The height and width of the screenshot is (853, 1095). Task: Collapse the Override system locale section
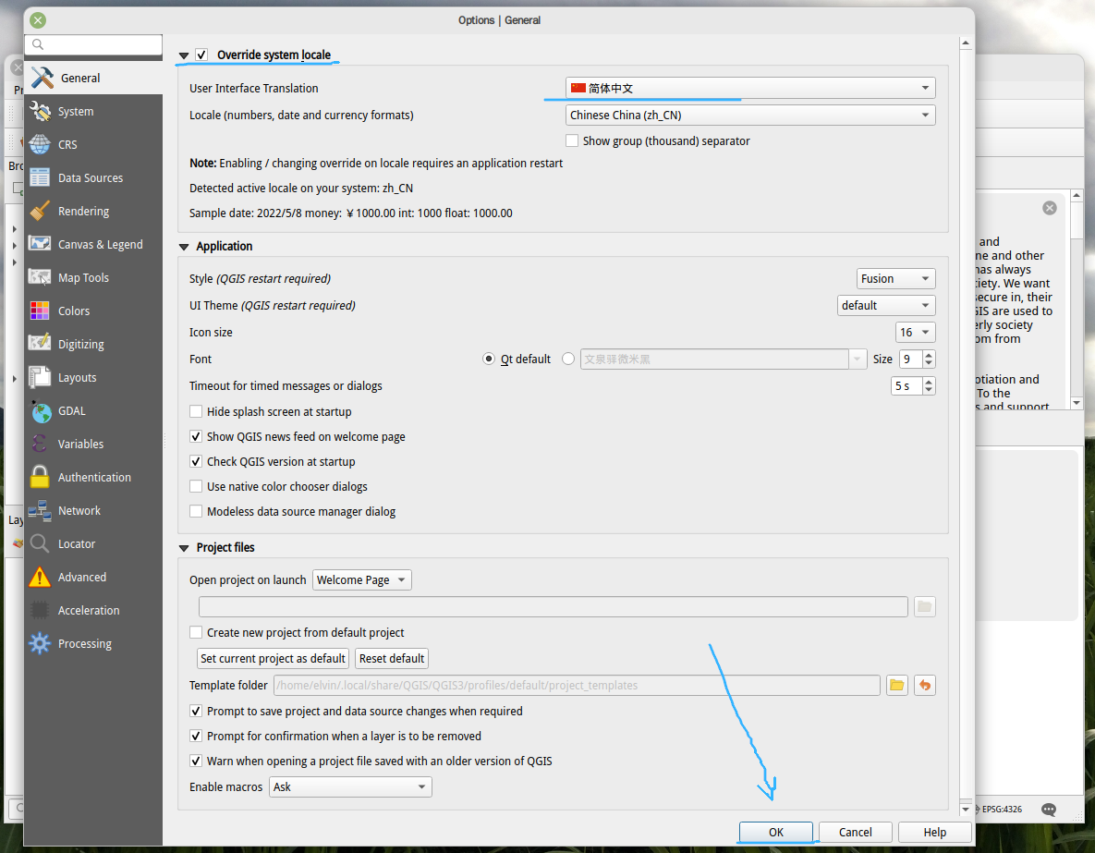pyautogui.click(x=185, y=55)
